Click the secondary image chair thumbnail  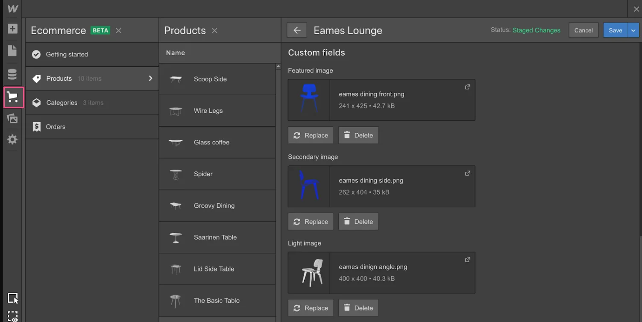(309, 186)
